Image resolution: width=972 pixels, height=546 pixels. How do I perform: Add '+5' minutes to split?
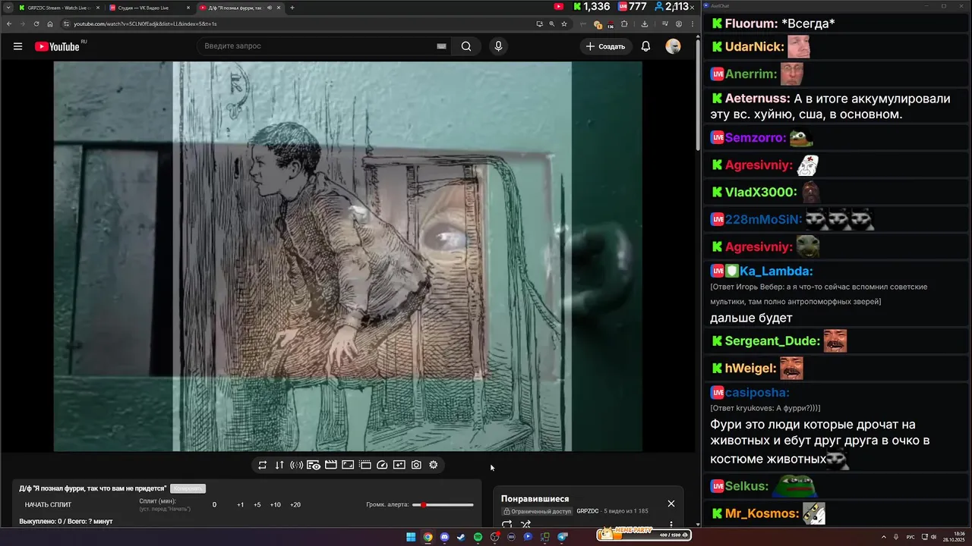pos(257,504)
